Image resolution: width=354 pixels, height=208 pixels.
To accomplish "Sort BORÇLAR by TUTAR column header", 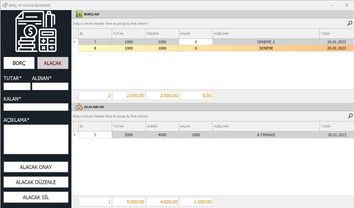I will point(129,34).
